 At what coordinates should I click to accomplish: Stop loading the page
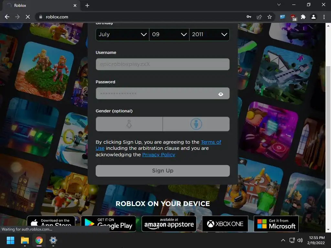(x=28, y=17)
